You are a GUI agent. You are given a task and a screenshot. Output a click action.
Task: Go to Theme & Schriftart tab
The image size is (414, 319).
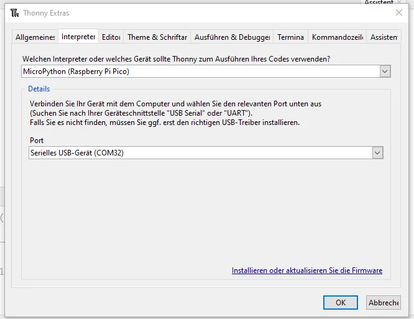click(157, 37)
